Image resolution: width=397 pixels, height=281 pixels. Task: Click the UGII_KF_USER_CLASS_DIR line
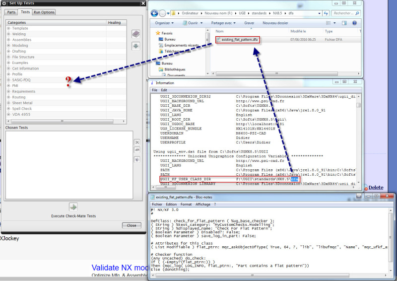[229, 179]
